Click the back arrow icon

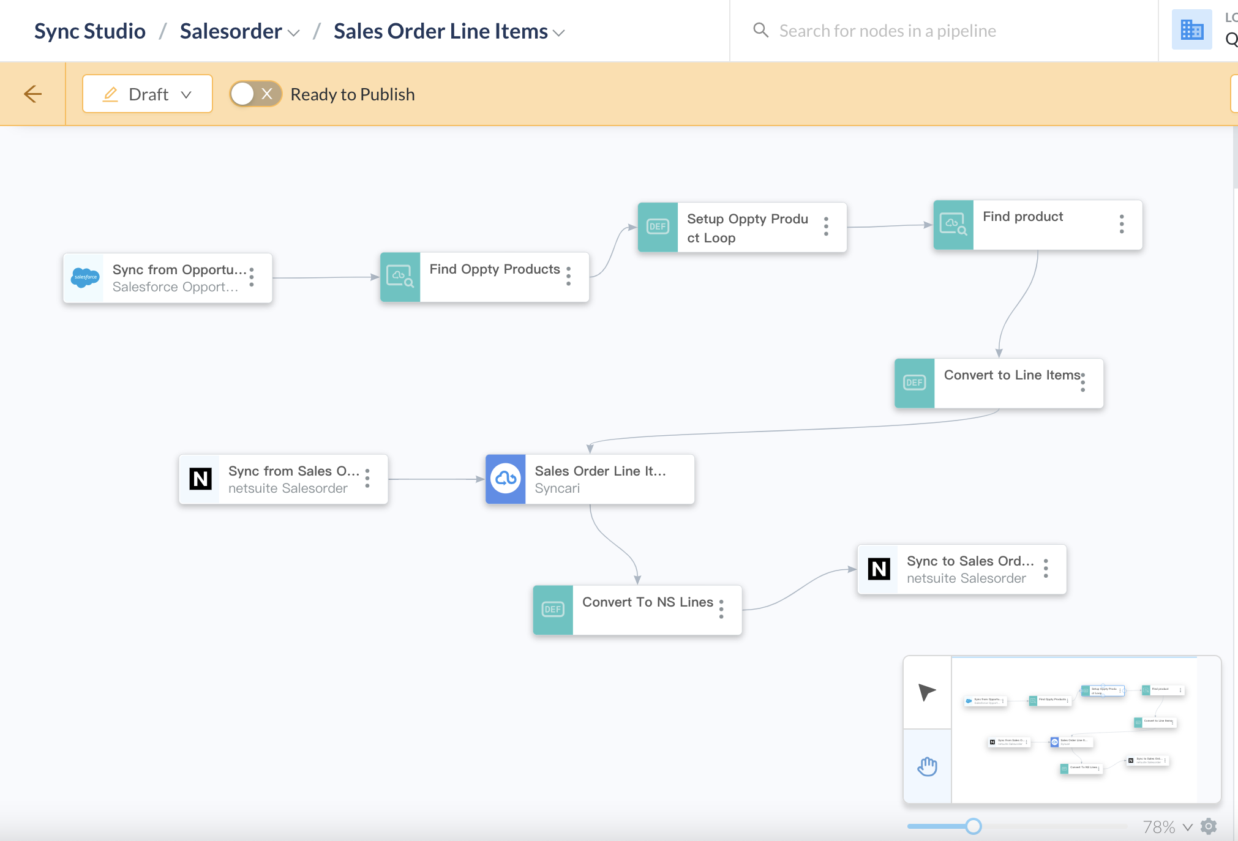pos(32,94)
